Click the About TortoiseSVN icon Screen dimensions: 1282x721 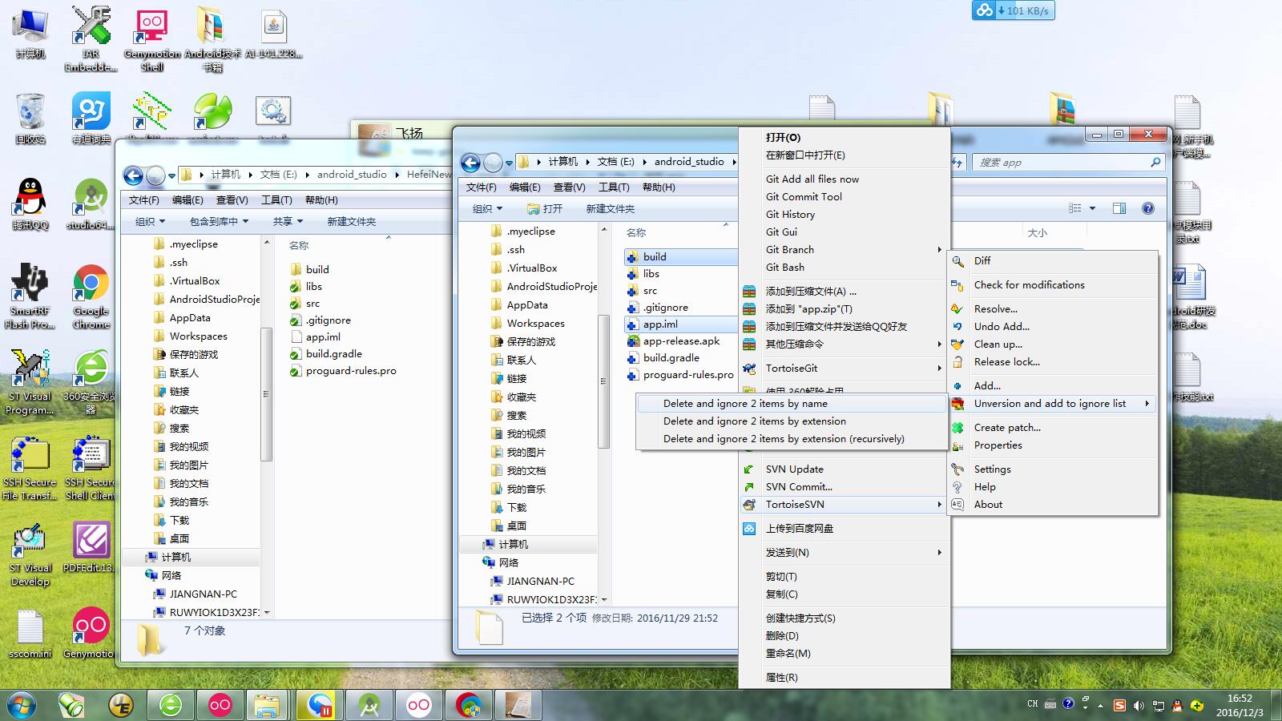click(x=957, y=505)
